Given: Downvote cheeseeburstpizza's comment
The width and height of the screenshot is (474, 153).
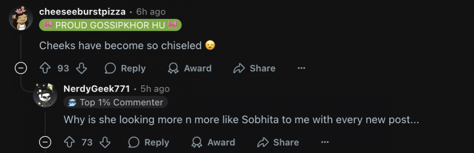Looking at the screenshot, I should [81, 68].
